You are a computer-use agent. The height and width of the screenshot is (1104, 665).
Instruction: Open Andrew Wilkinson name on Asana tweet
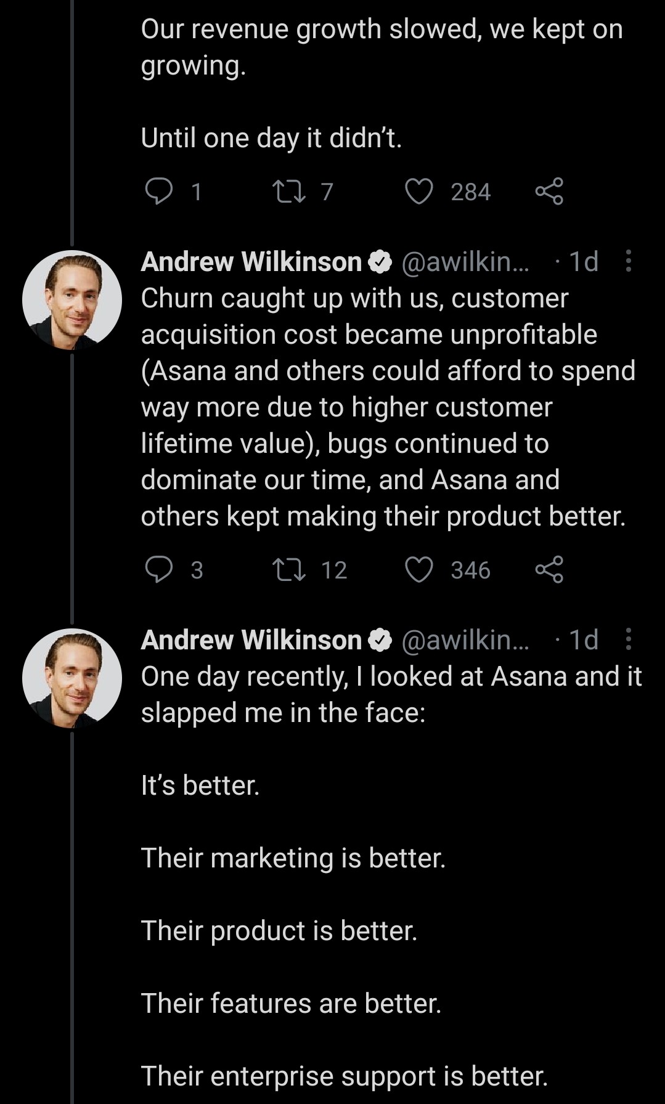coord(251,640)
